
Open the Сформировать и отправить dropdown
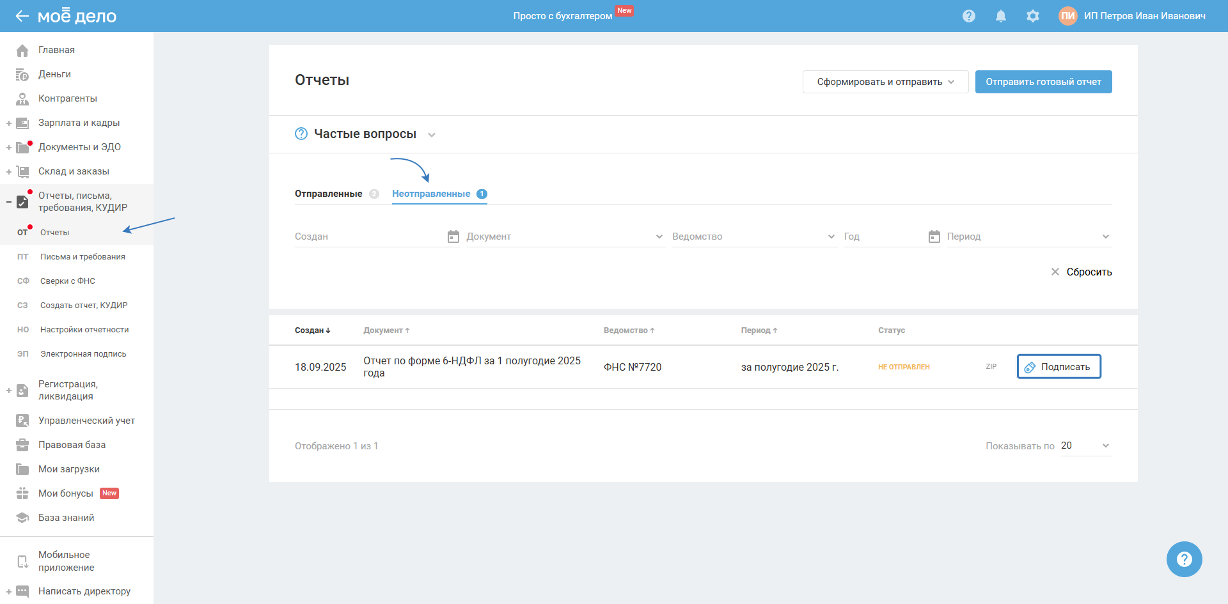point(885,82)
